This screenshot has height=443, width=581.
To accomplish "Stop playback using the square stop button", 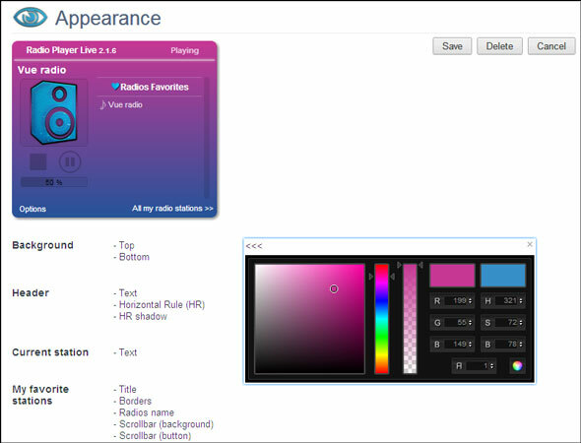I will (38, 161).
